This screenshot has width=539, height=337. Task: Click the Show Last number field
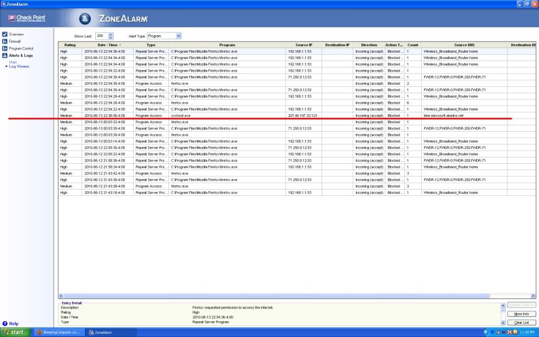click(x=102, y=36)
